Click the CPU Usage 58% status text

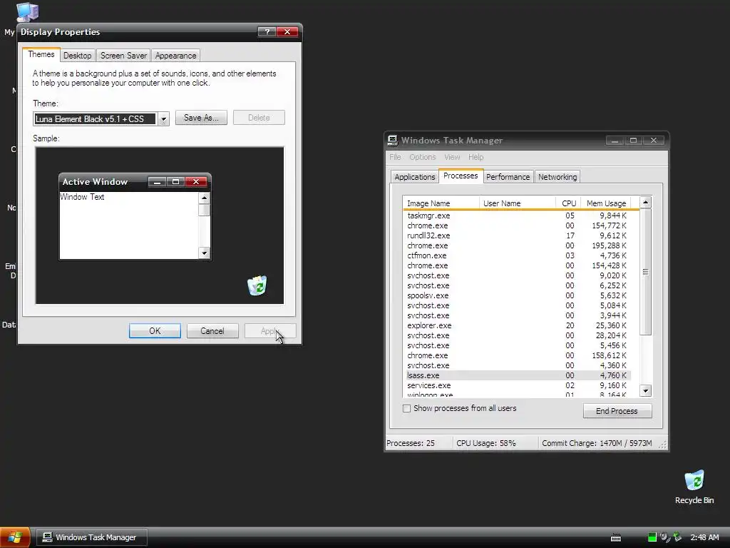(486, 443)
